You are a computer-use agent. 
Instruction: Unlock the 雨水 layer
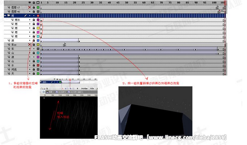click(34, 20)
